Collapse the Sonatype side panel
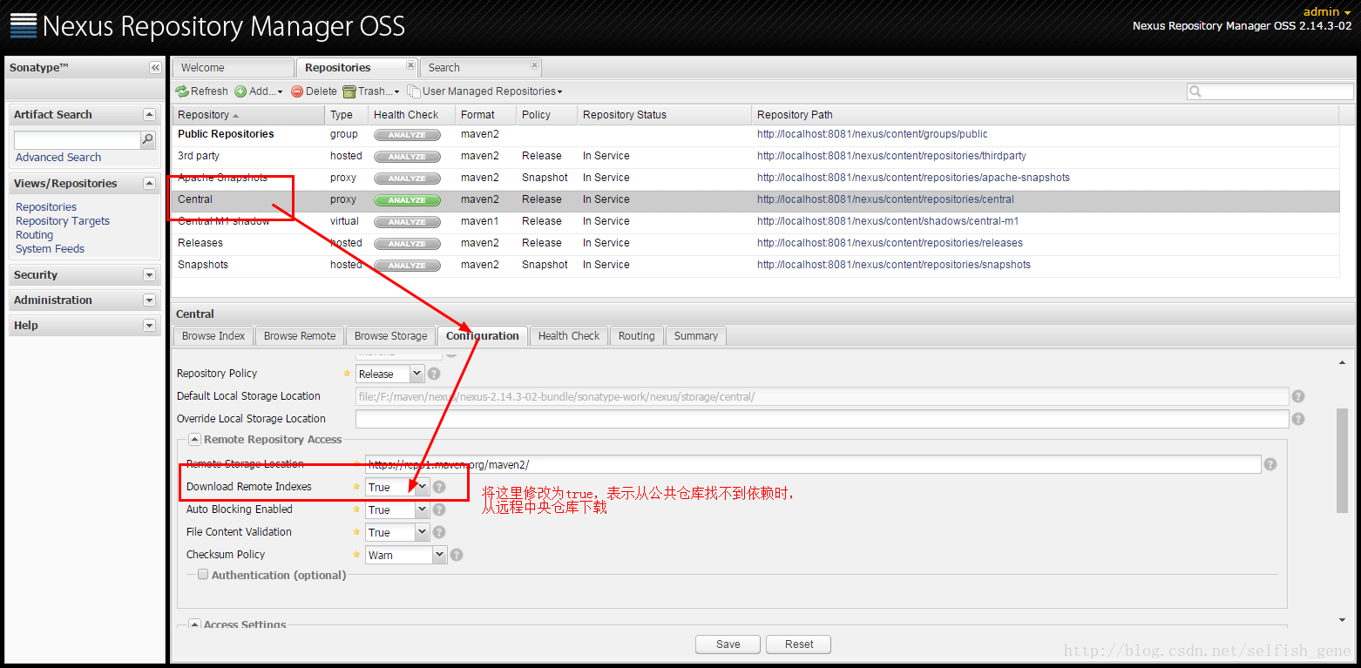 [x=155, y=68]
